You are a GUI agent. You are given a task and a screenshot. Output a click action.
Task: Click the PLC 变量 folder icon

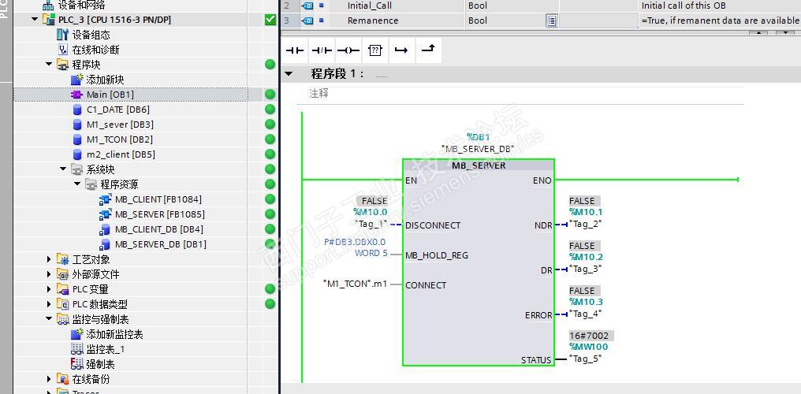pos(62,289)
